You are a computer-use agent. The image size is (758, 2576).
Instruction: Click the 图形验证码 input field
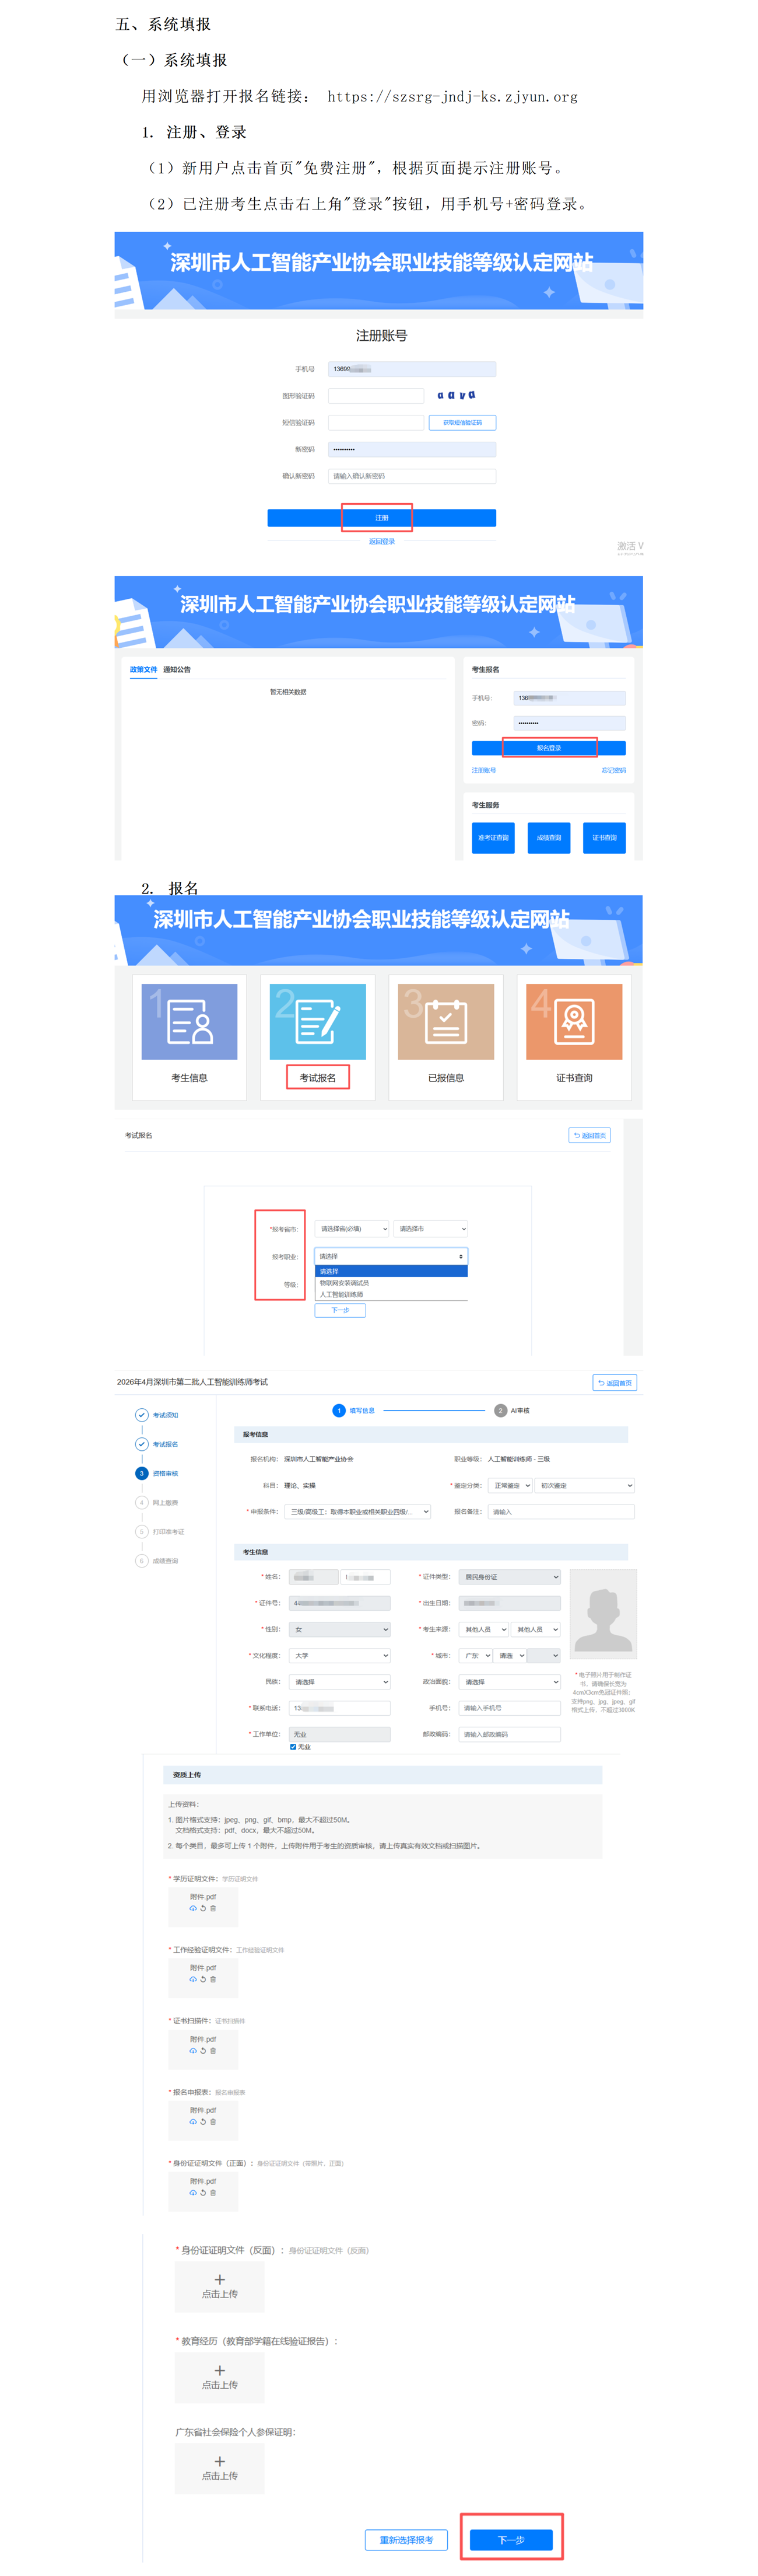click(377, 396)
